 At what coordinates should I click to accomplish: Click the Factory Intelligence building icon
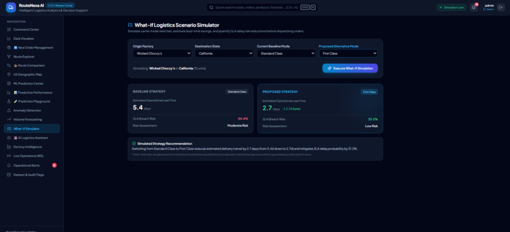click(x=9, y=147)
